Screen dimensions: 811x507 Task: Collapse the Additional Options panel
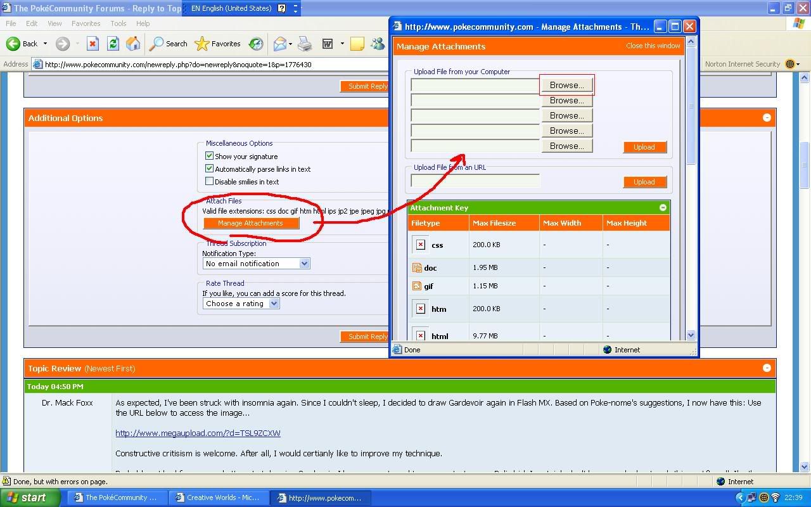767,118
